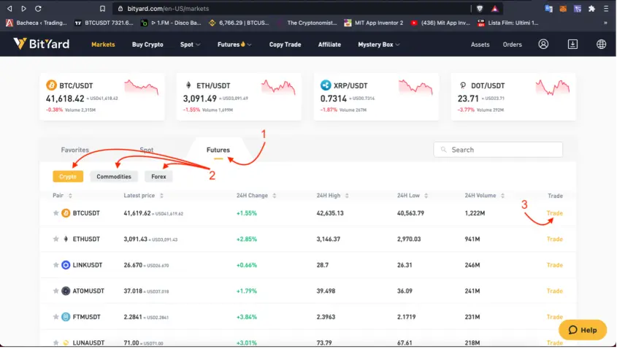The width and height of the screenshot is (617, 349).
Task: Click the BTCUSDT 24H High 42,635.13 value
Action: [330, 213]
